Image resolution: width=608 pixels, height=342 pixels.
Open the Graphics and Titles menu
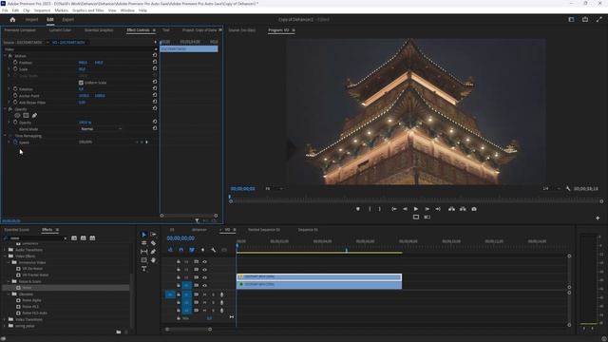coord(88,10)
